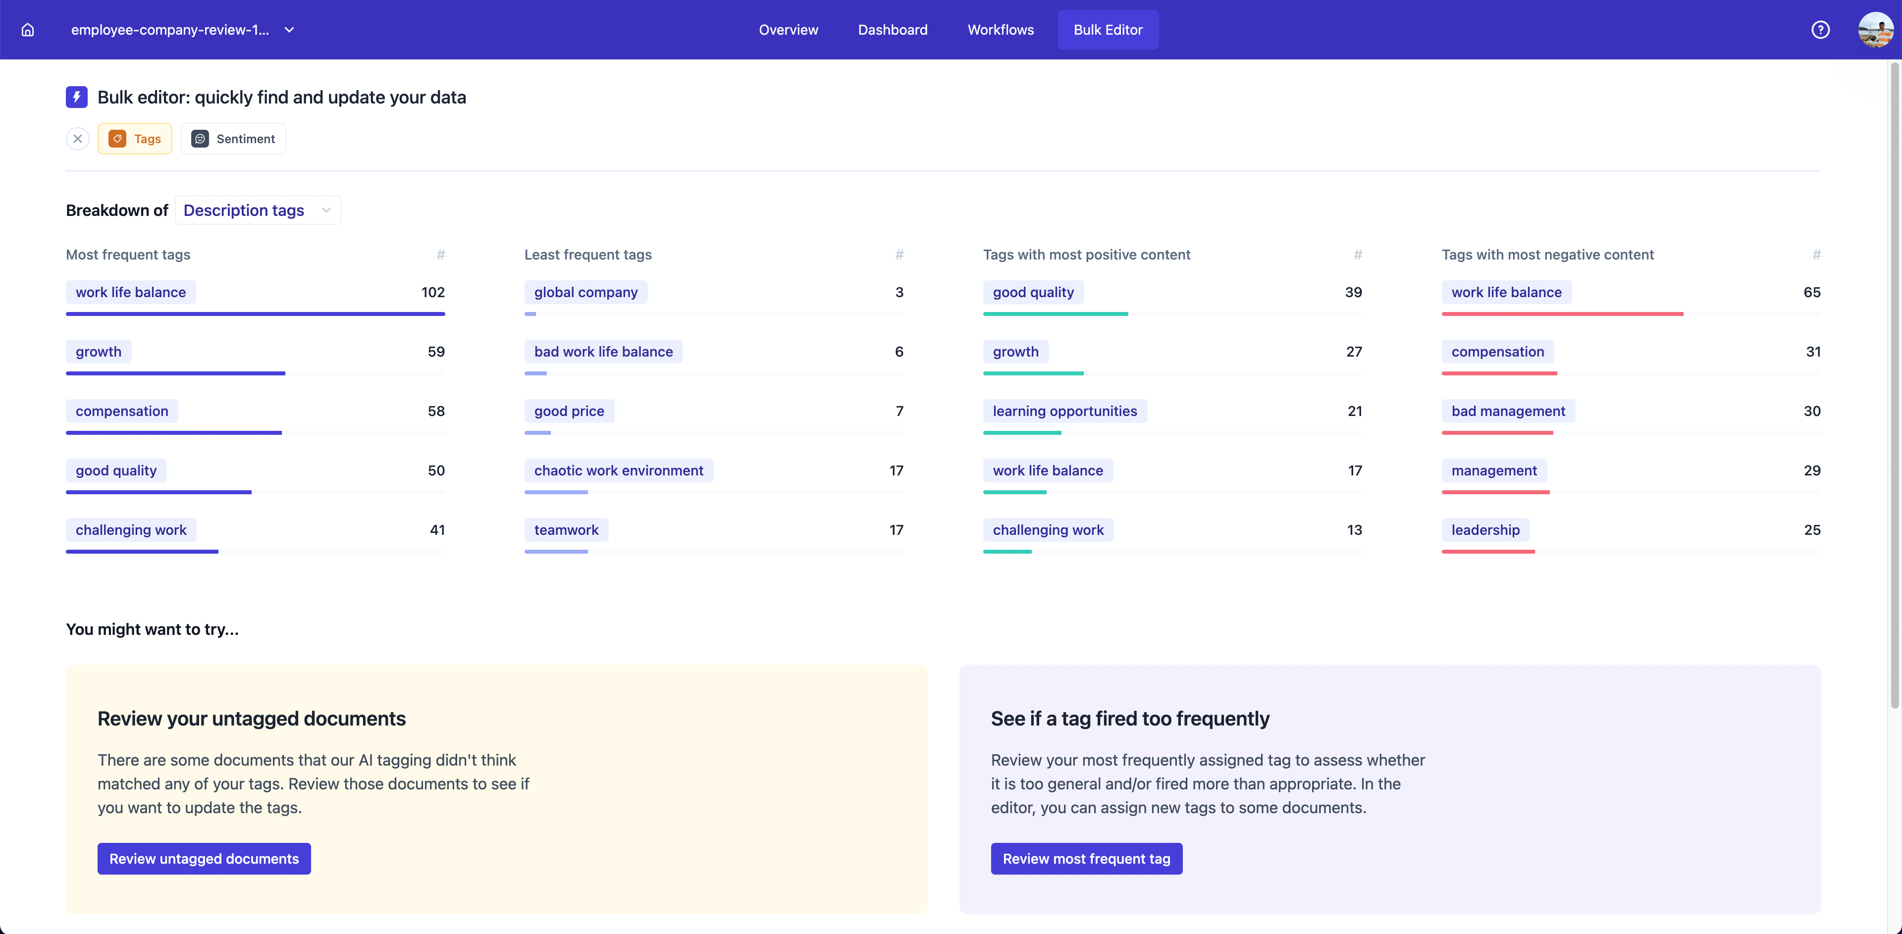Screen dimensions: 1902x934
Task: Open the Workflows tab
Action: click(x=1001, y=30)
